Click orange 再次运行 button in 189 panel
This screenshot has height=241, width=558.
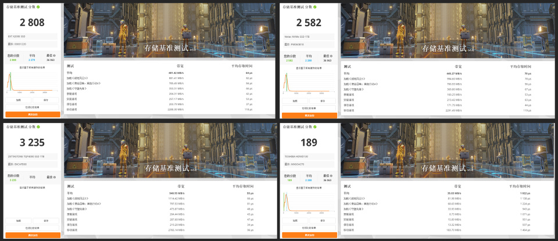(x=309, y=235)
